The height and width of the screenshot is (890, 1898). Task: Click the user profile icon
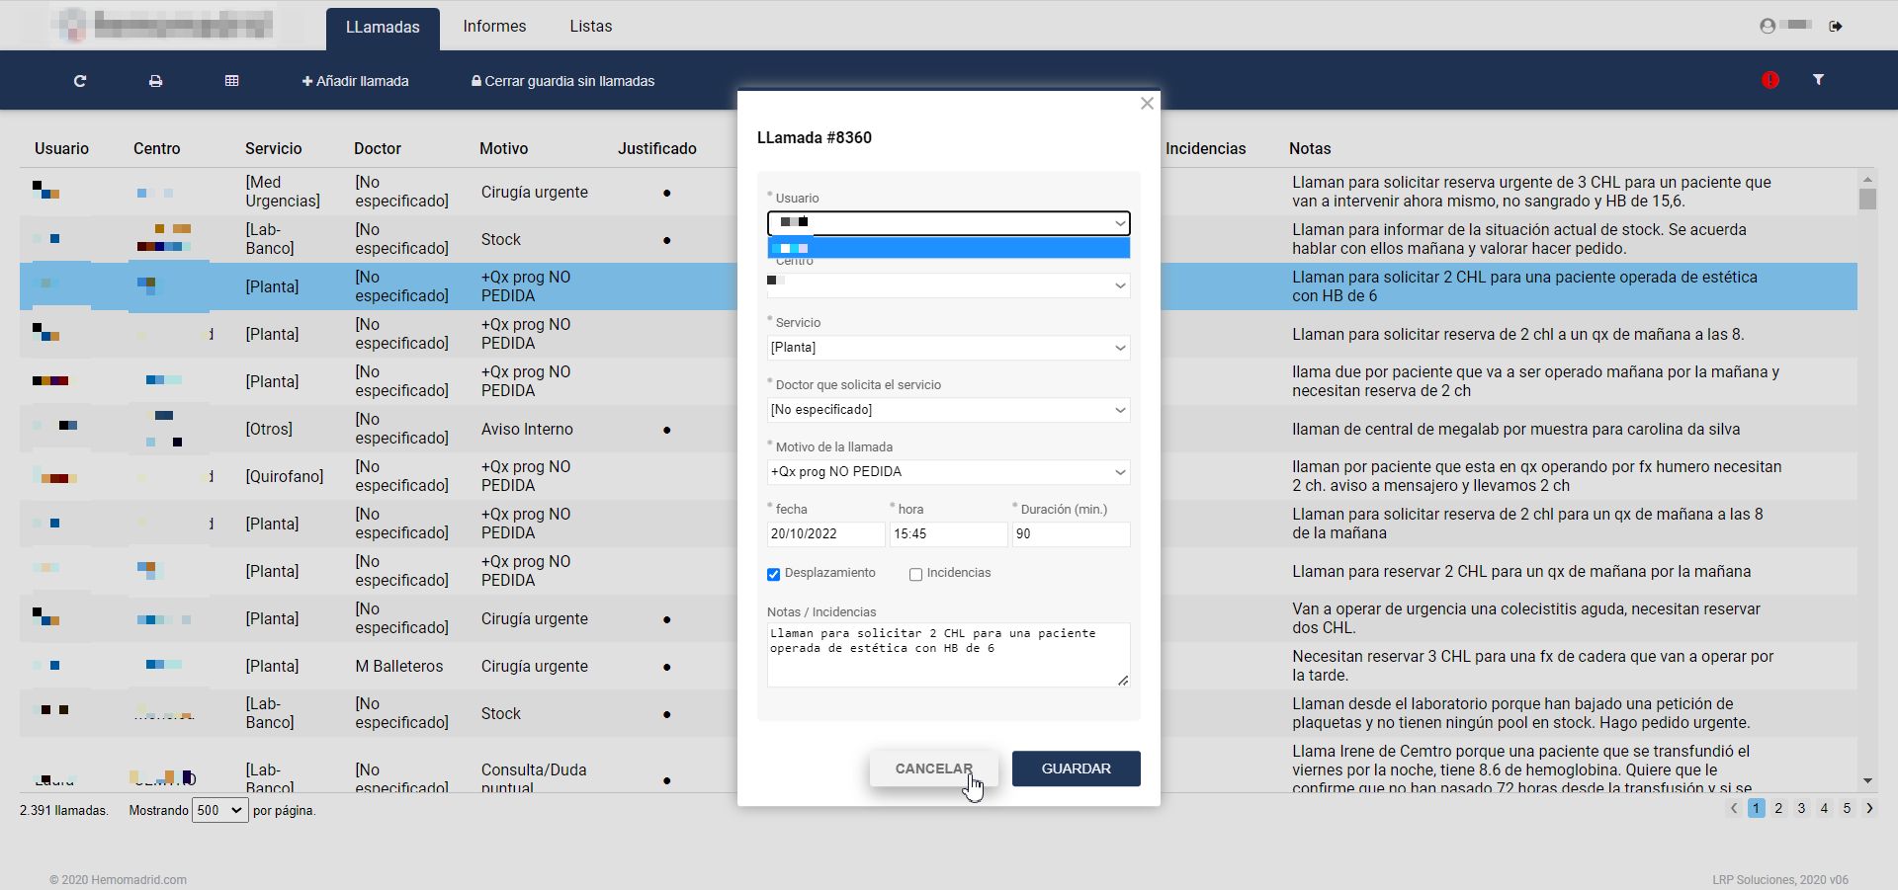click(x=1768, y=26)
